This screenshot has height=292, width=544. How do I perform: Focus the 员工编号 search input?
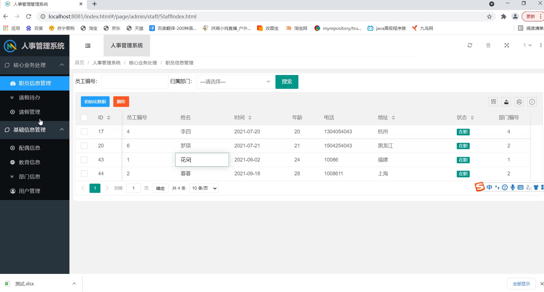(x=135, y=82)
